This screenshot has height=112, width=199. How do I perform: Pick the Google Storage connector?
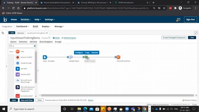[18, 63]
